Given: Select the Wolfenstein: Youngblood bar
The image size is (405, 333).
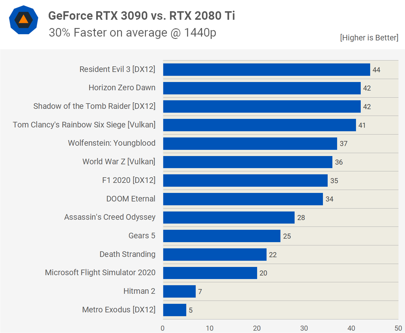Looking at the screenshot, I should pyautogui.click(x=250, y=144).
